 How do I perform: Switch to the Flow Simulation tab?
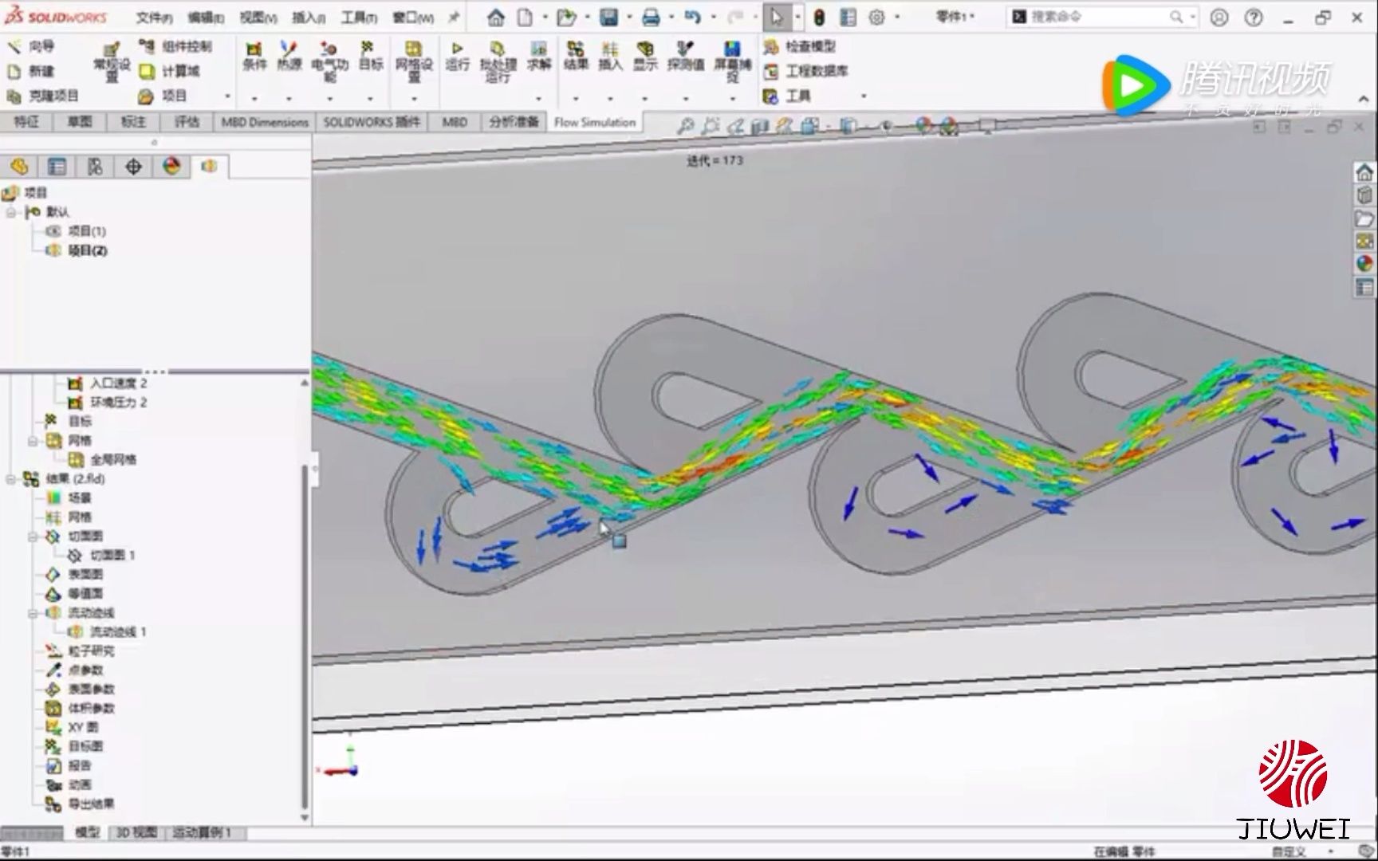tap(596, 122)
